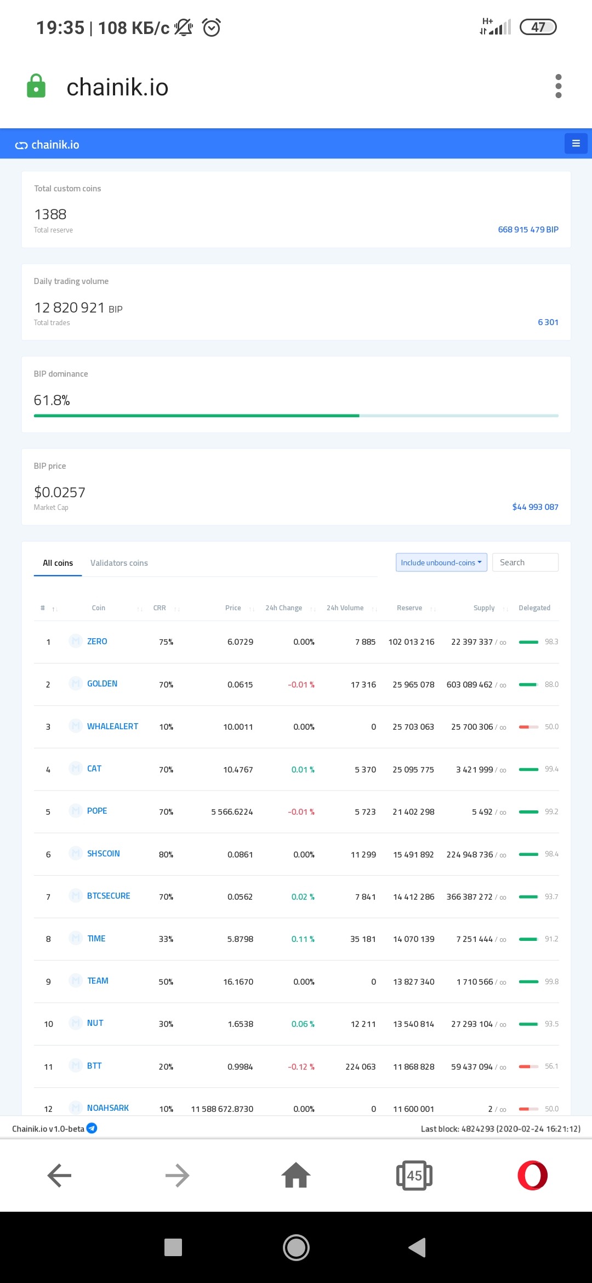Open the WHALEALERT coin link
Screen dimensions: 592x1283
pos(112,726)
